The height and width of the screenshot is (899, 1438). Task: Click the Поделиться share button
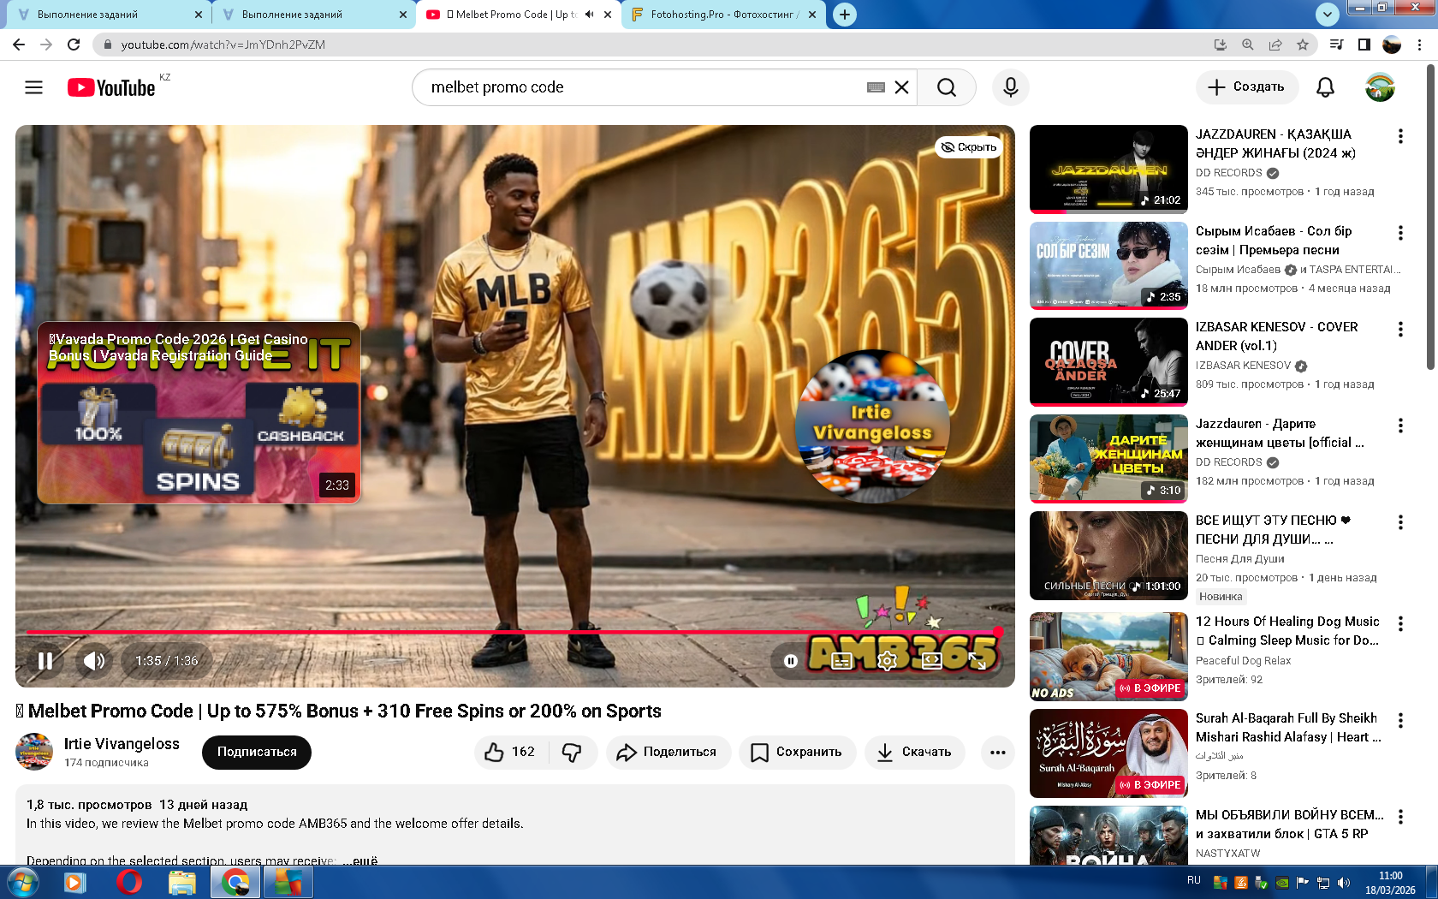[668, 752]
